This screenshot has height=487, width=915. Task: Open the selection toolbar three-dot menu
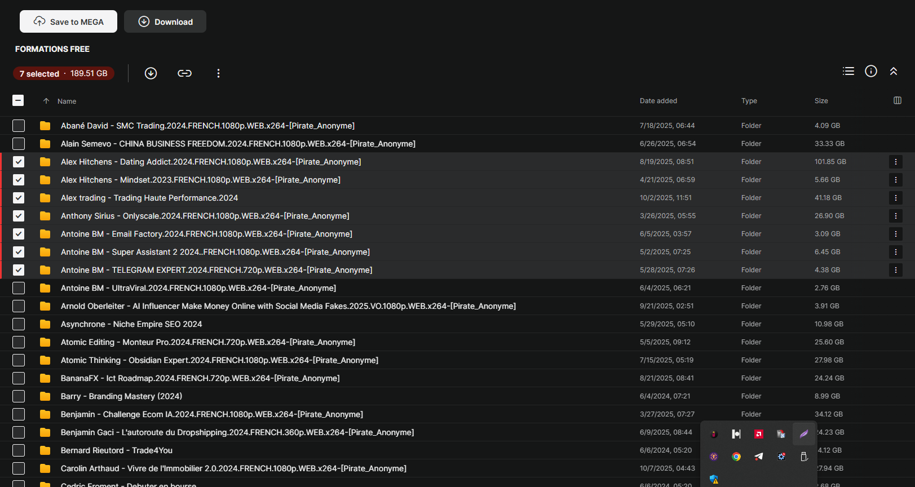click(x=218, y=73)
